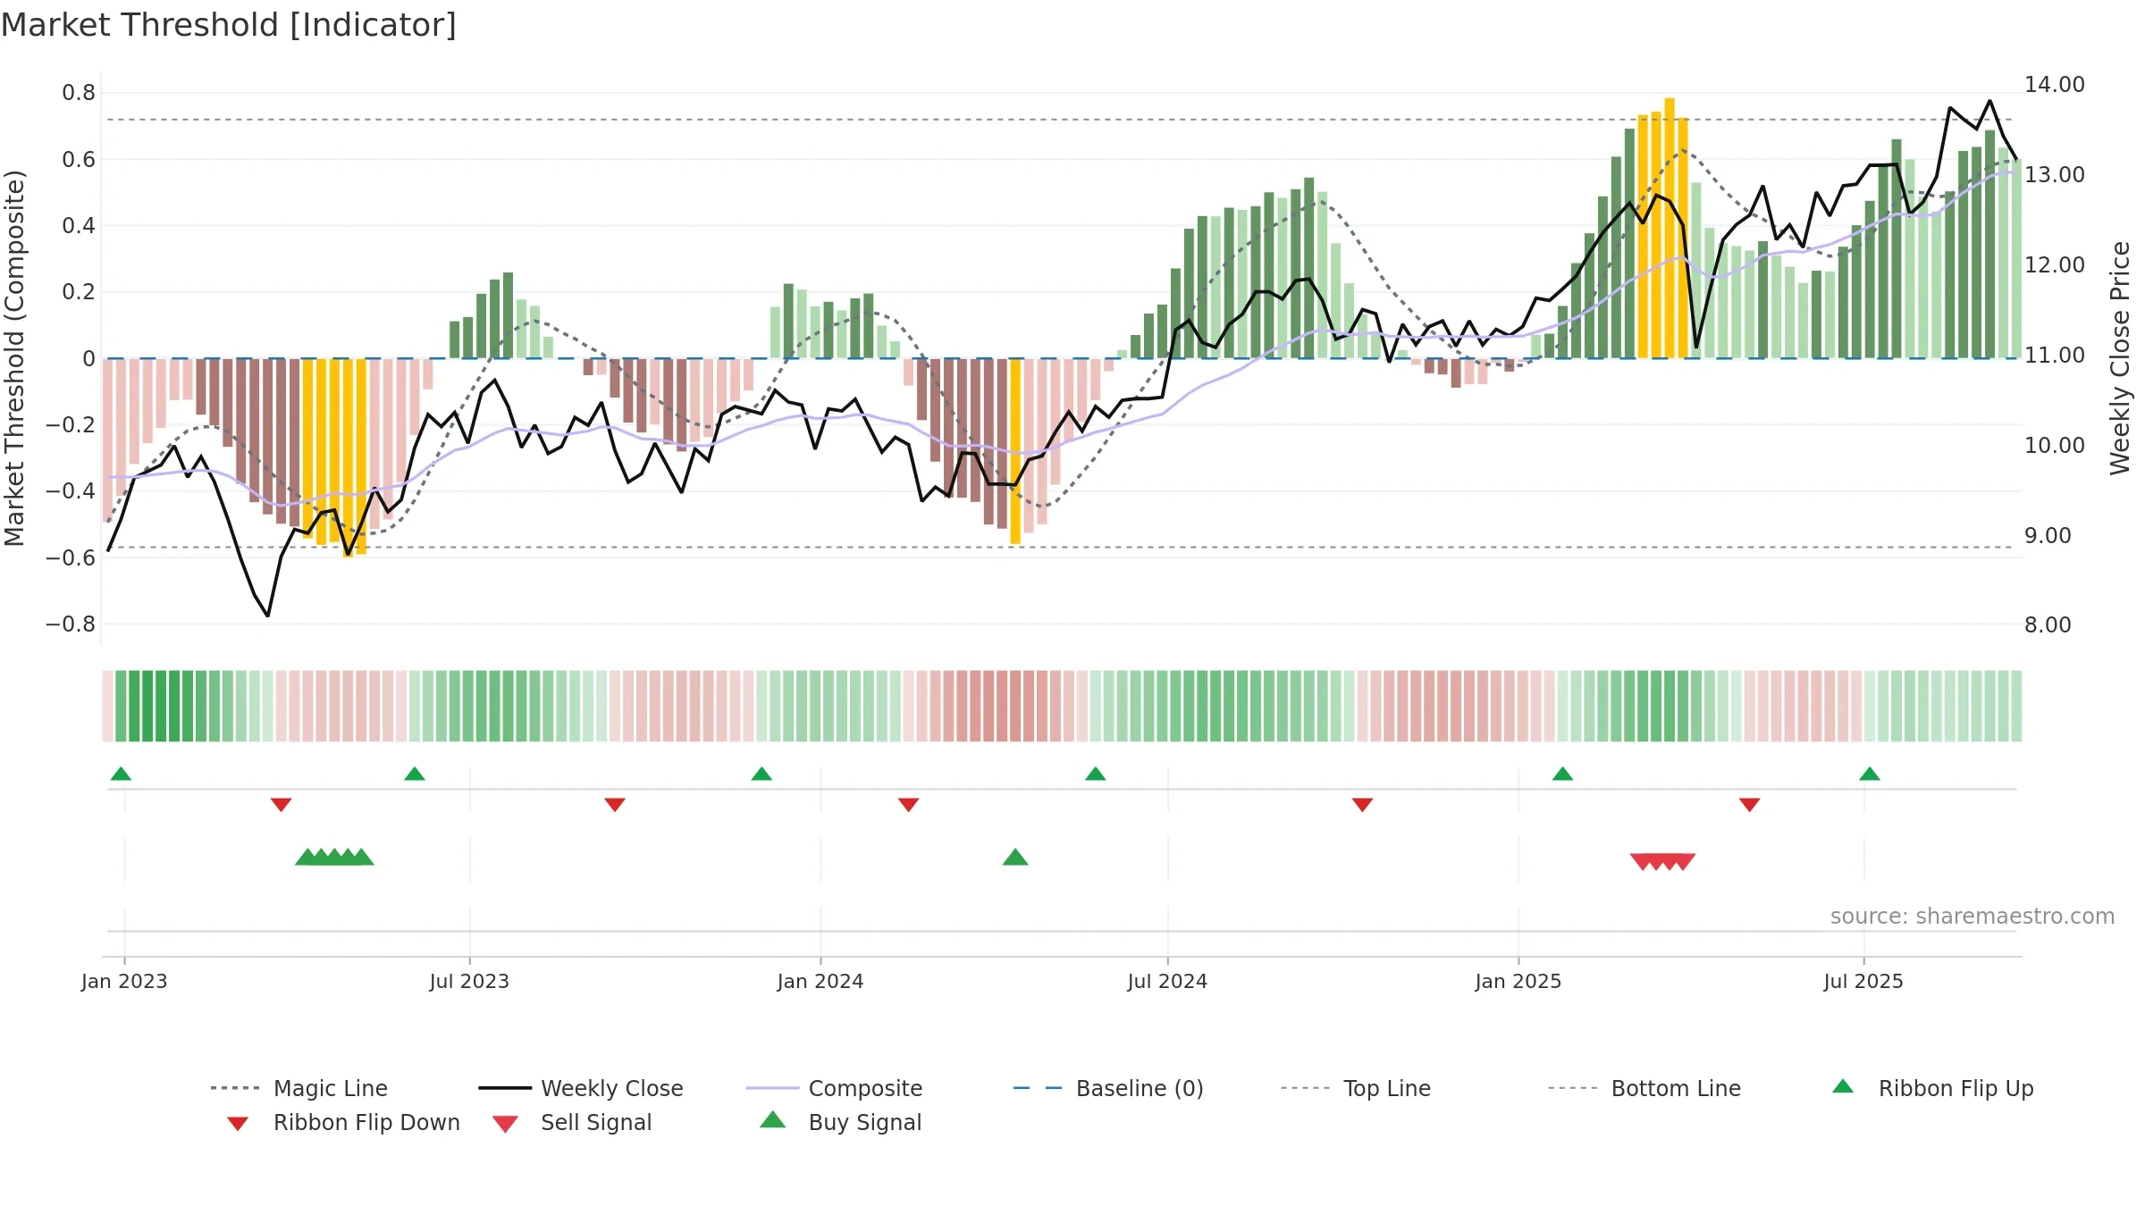Toggle the Bottom Line legend entry

pos(1644,1088)
